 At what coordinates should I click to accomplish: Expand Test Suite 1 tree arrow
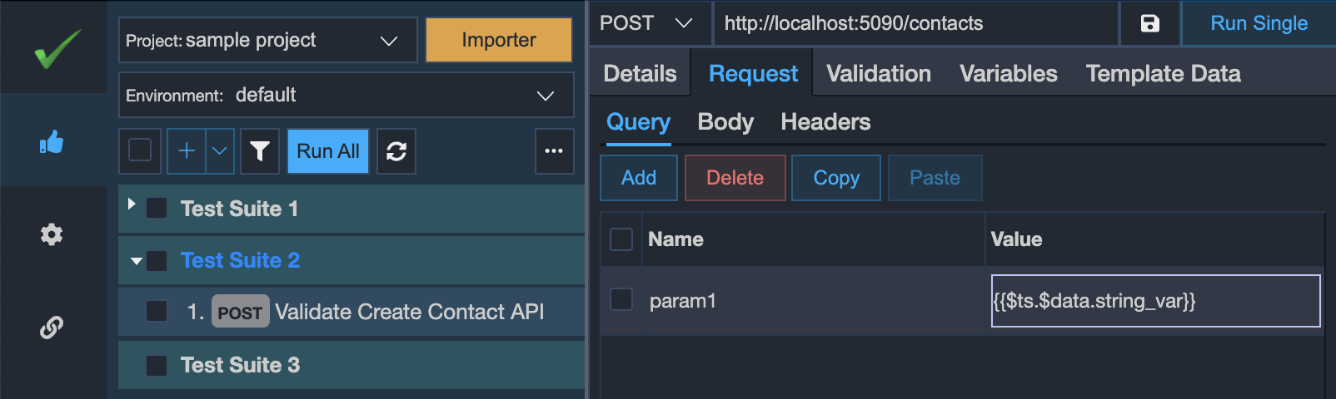pyautogui.click(x=132, y=204)
